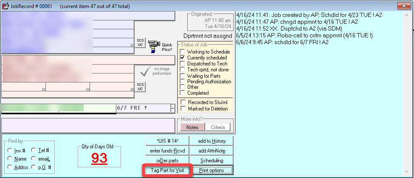
Task: Click the upper SCS UC button
Action: (140, 42)
